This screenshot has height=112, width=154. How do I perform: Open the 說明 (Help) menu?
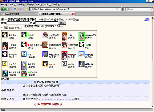(x=57, y=5)
